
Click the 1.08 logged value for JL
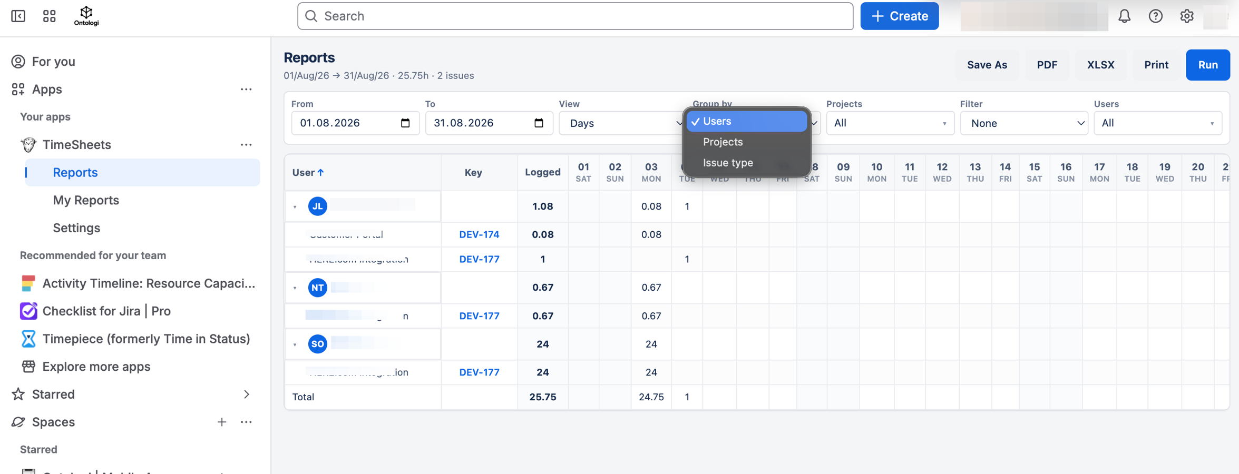pyautogui.click(x=542, y=206)
